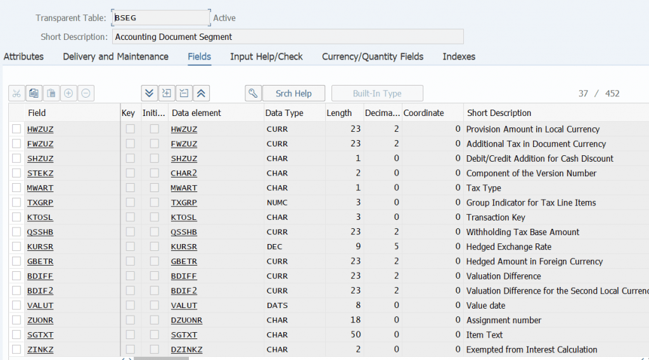Screen dimensions: 649x360
Task: Toggle Initial checkbox for QSSHB row
Action: pyautogui.click(x=155, y=232)
